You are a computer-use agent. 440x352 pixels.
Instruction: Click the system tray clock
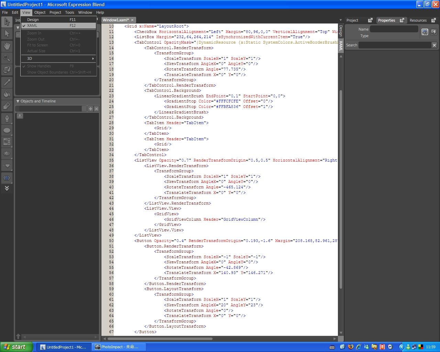pos(431,347)
